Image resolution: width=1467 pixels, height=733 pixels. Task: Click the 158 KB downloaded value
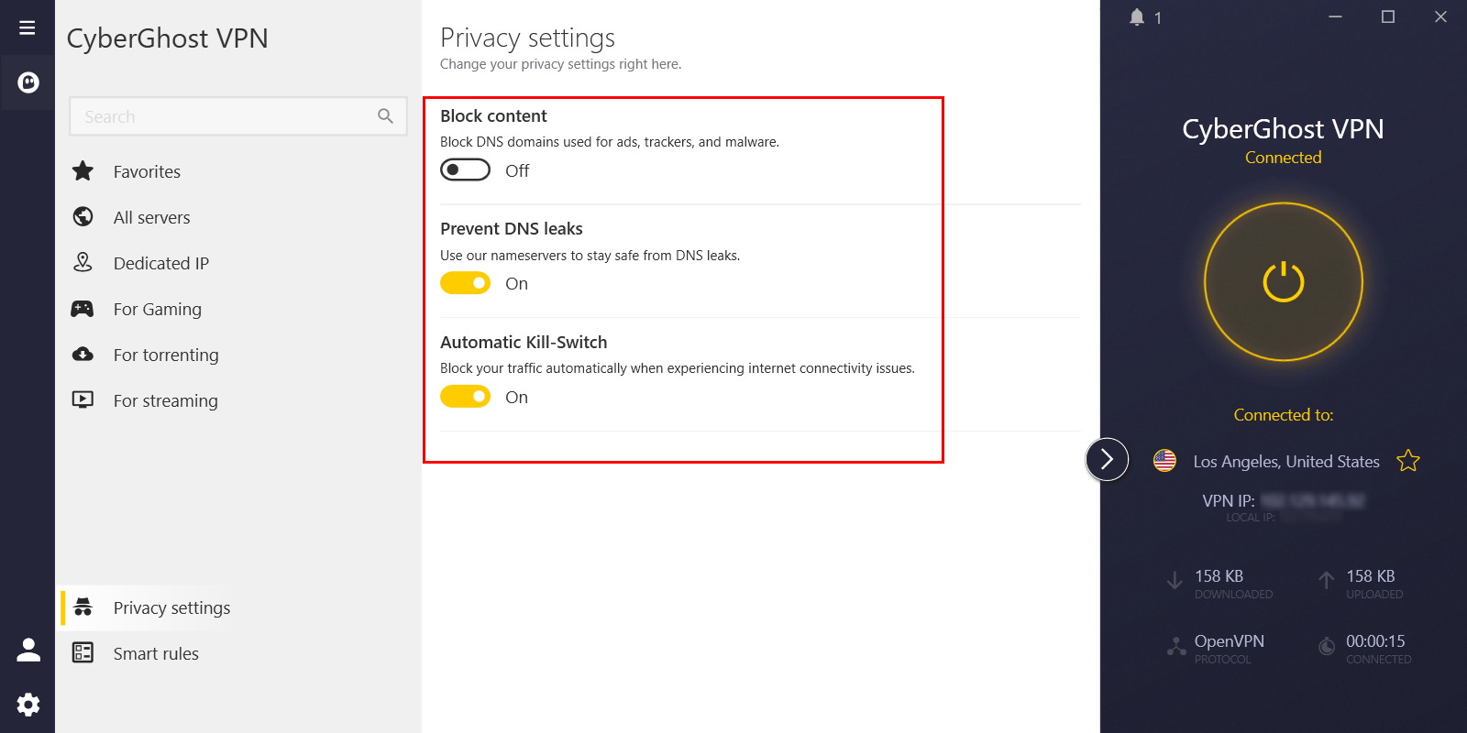[1219, 576]
